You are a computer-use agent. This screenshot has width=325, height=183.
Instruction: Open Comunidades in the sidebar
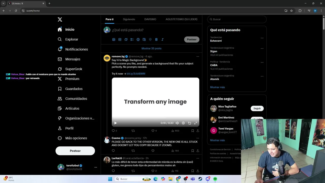[73, 99]
